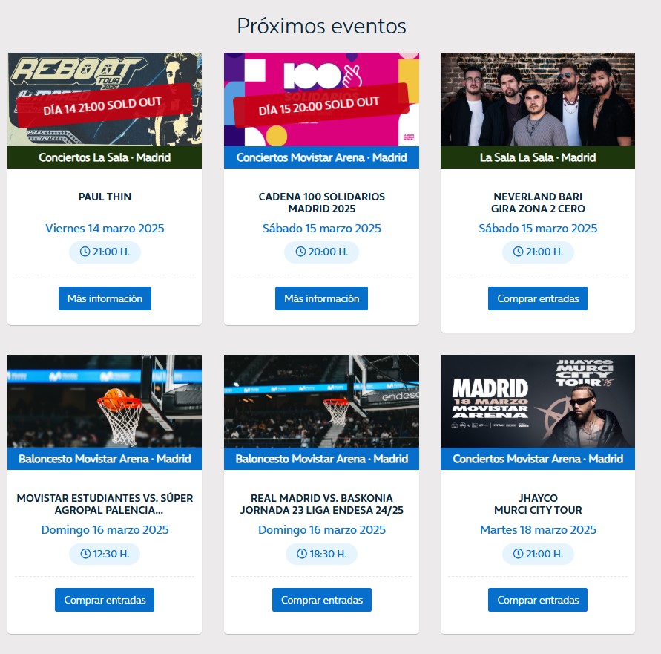The height and width of the screenshot is (654, 661).
Task: Click the clock icon on Neverland Bari time badge
Action: click(x=518, y=252)
